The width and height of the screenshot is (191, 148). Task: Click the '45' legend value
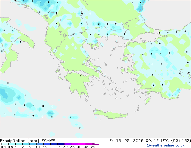tap(86, 147)
